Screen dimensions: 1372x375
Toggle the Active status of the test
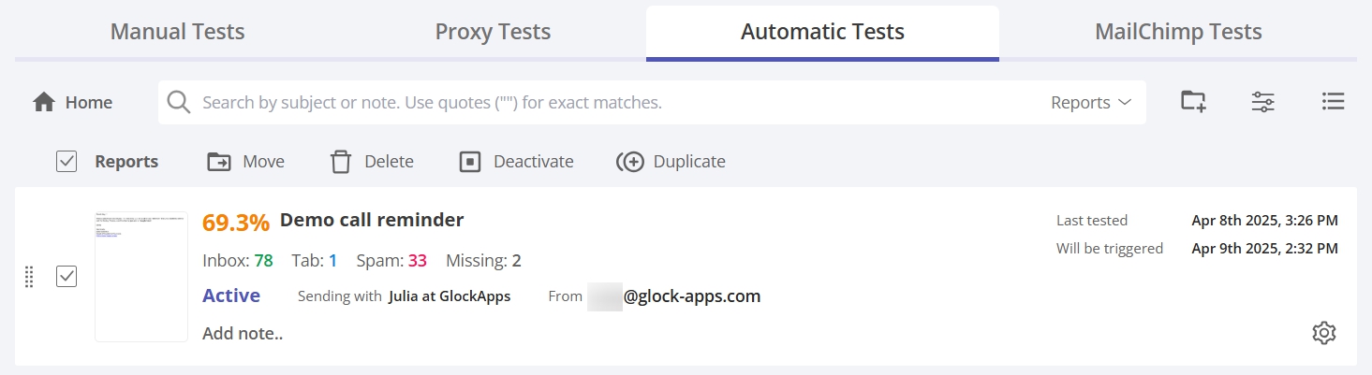point(231,296)
